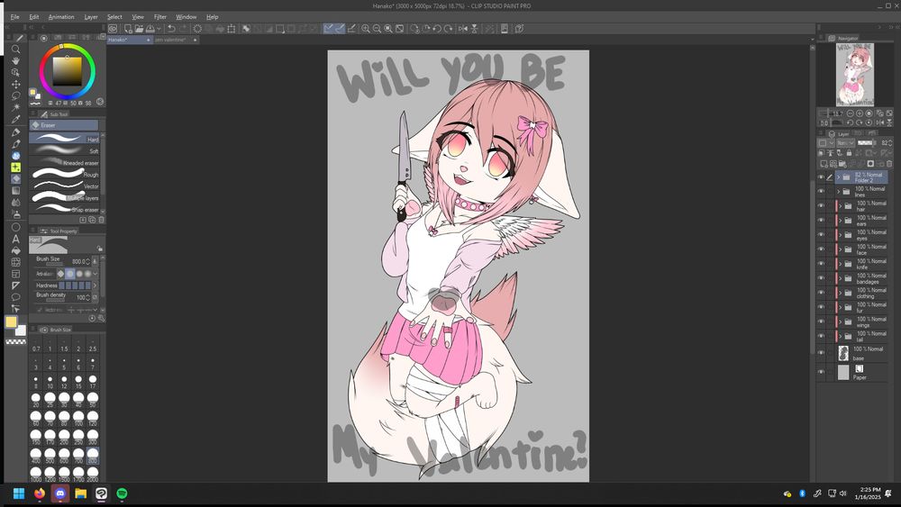This screenshot has height=507, width=901.
Task: Choose the Kneaded eraser sub tool
Action: coord(65,162)
